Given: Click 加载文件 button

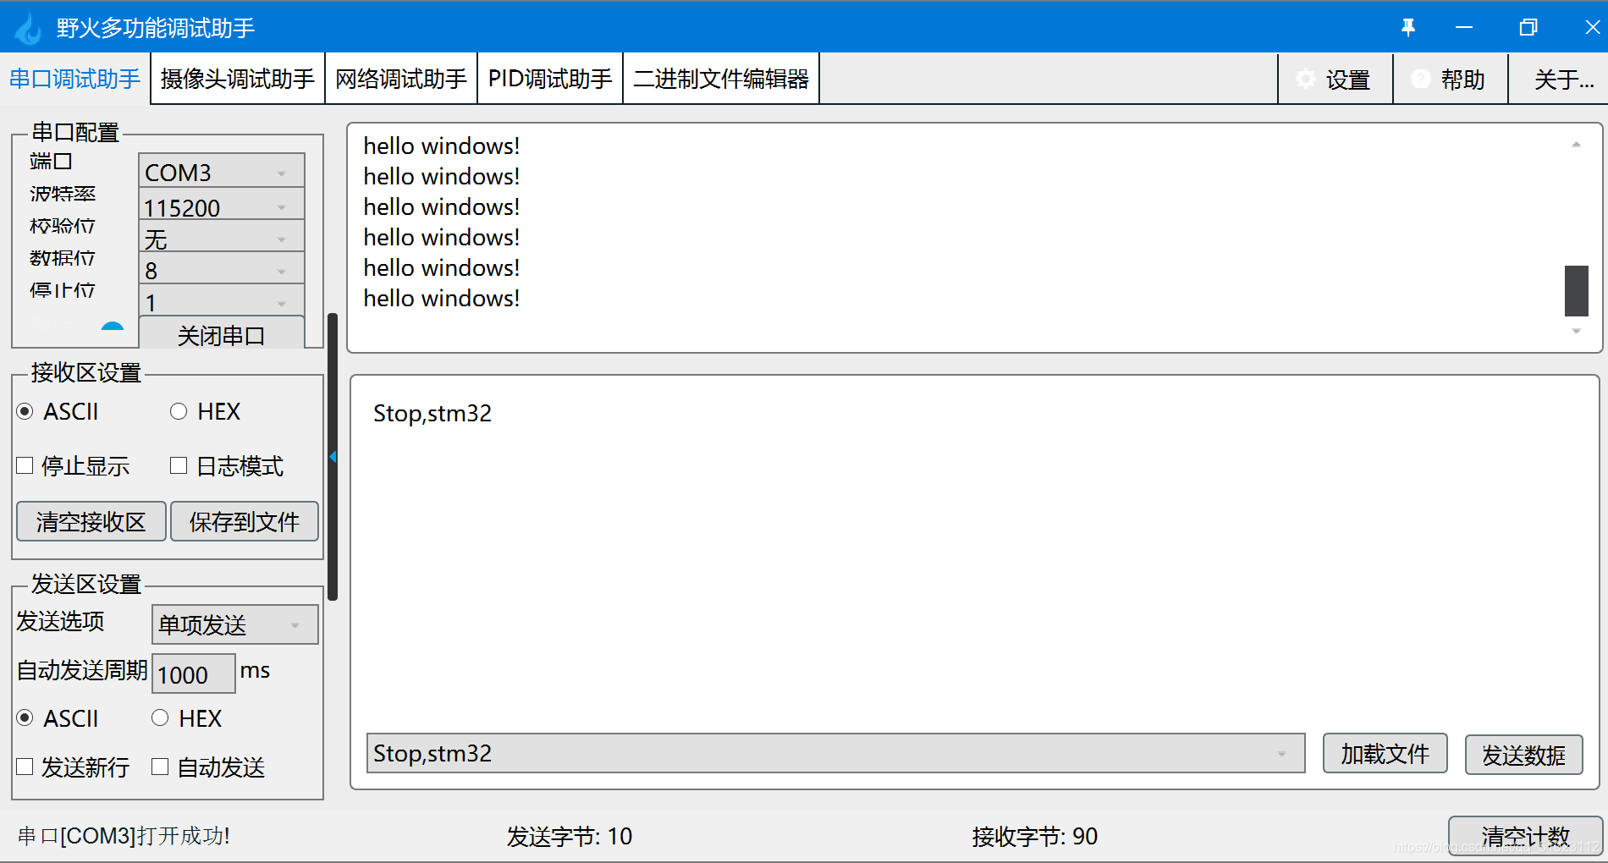Looking at the screenshot, I should coord(1385,753).
